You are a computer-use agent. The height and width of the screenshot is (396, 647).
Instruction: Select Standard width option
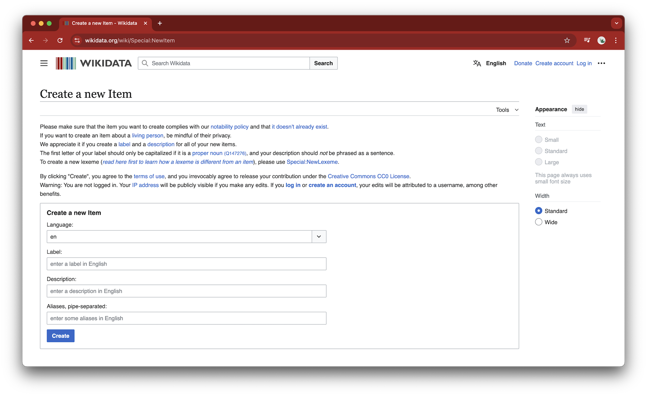[538, 211]
